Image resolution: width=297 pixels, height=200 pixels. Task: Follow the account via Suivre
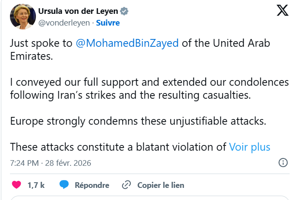pos(108,23)
